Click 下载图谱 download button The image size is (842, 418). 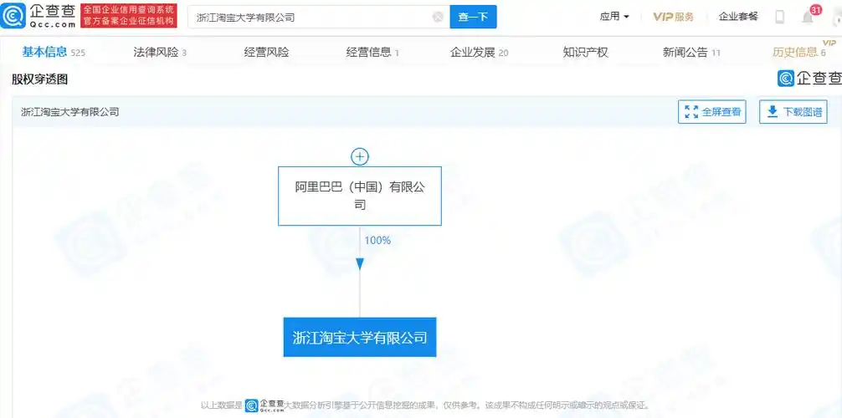[793, 112]
